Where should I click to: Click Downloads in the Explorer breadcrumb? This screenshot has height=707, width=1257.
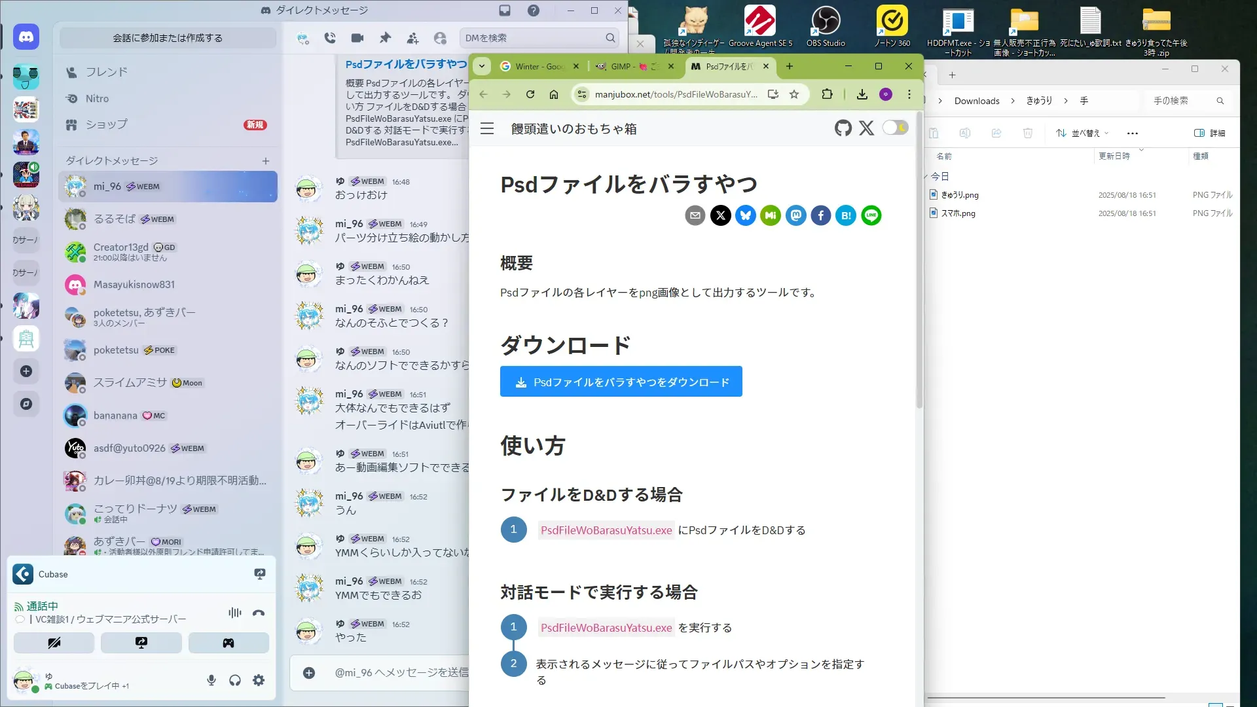(976, 101)
